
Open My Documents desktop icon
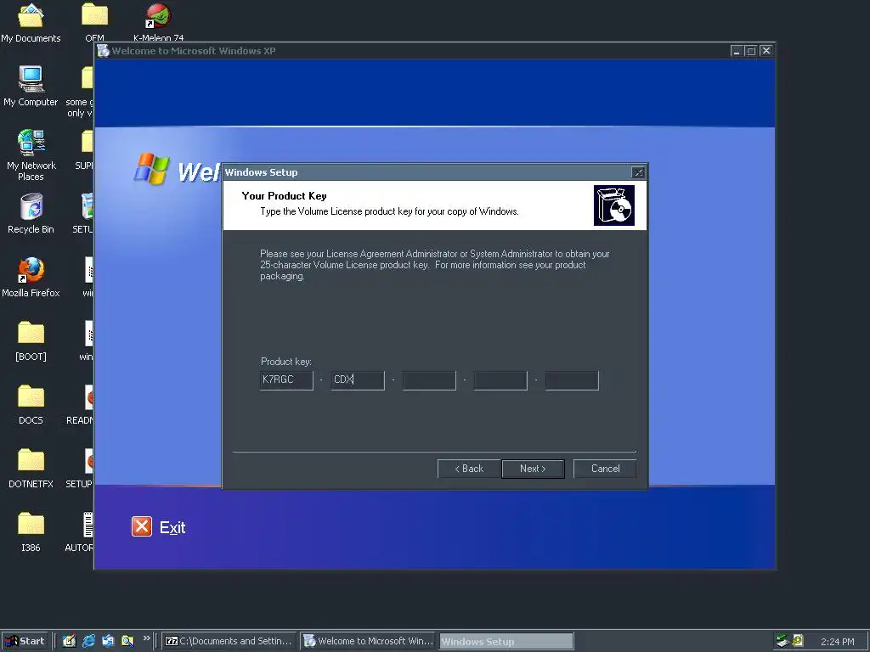31,23
